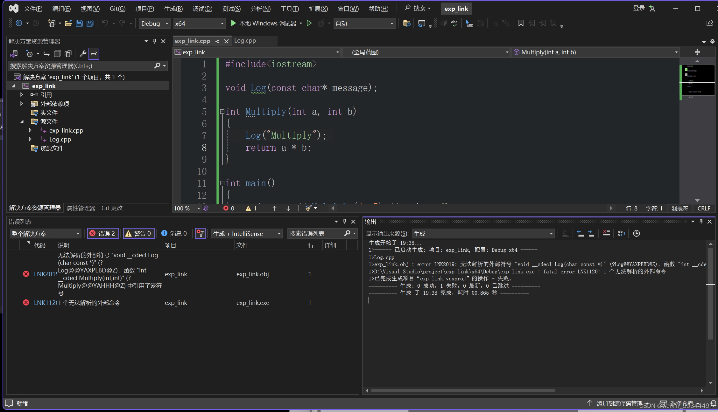The width and height of the screenshot is (718, 412).
Task: Toggle the errors filter showing 2 errors
Action: pyautogui.click(x=103, y=233)
